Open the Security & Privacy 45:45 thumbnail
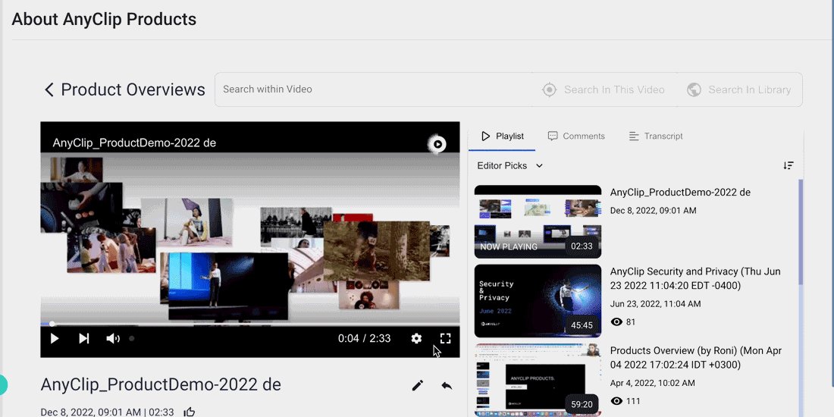Image resolution: width=834 pixels, height=417 pixels. (x=538, y=301)
